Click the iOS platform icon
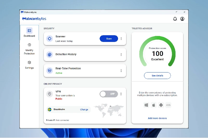Viewport: 208px width, 138px height. point(168,105)
